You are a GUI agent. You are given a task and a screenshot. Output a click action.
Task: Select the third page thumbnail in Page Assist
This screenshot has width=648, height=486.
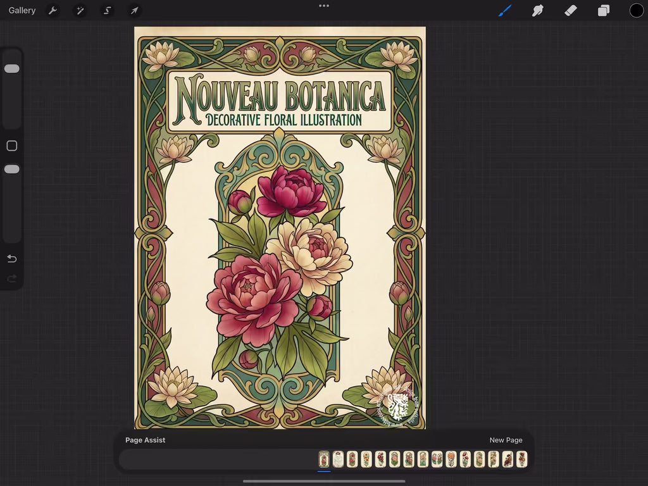tap(352, 459)
